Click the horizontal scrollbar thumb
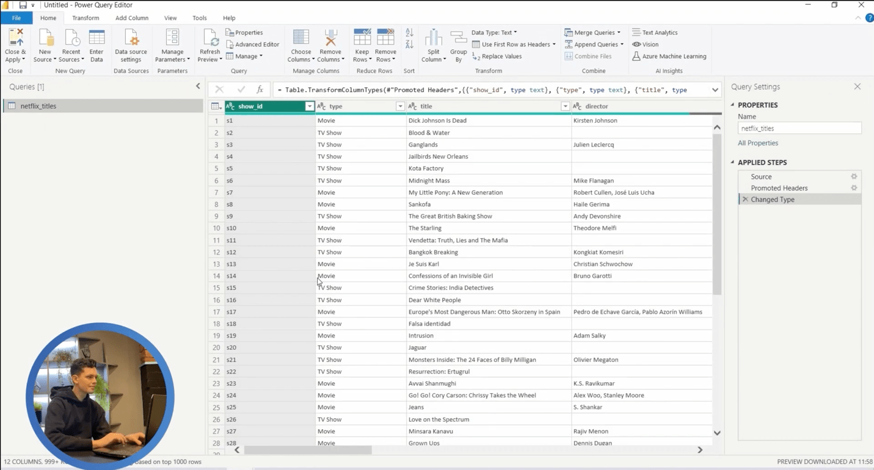The width and height of the screenshot is (874, 470). pos(308,450)
